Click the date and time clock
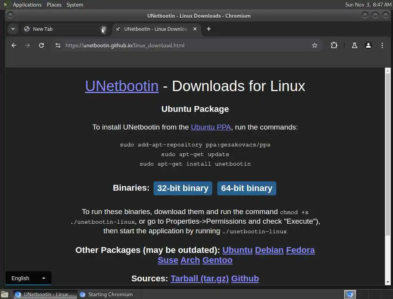Viewport: 393px width, 299px height. pyautogui.click(x=368, y=5)
